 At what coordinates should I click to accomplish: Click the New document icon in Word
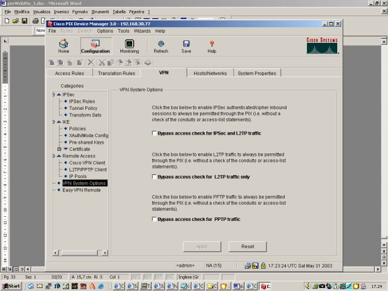[7, 21]
